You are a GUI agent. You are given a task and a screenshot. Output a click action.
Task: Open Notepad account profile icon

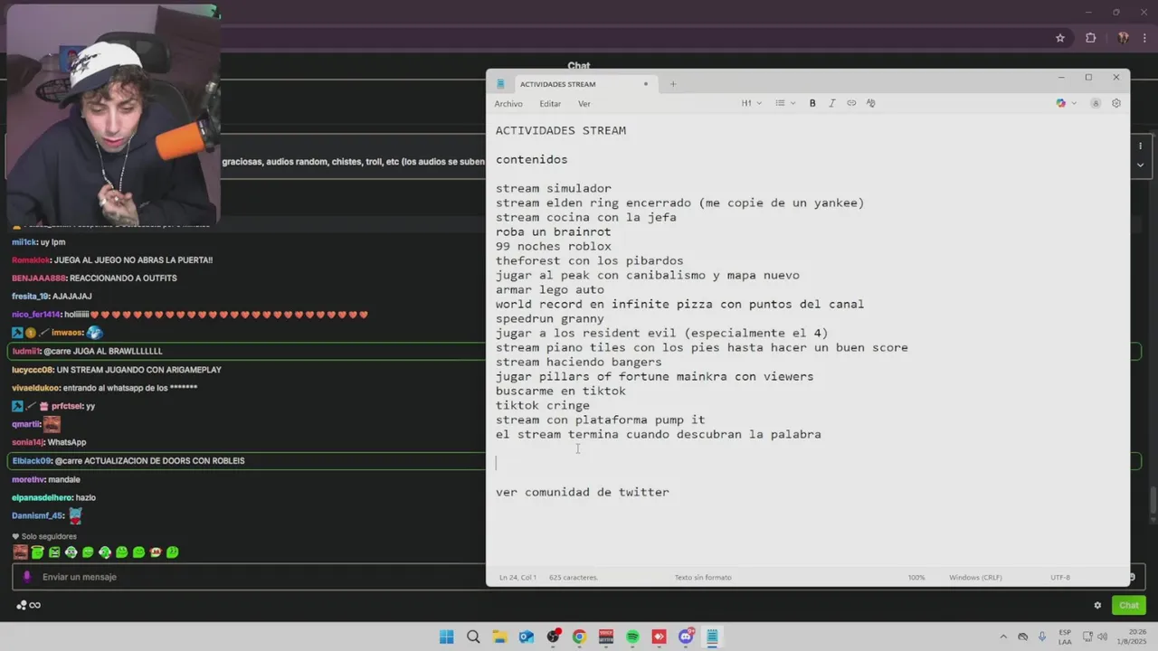[1096, 103]
